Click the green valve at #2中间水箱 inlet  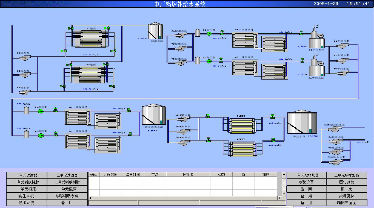point(301,33)
